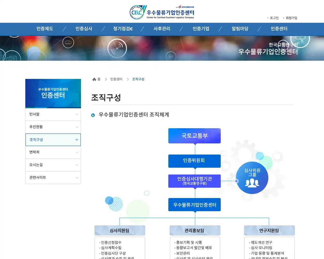Viewport: 324px width, 259px height.
Task: Click the 인증심사대행기관 org chart box
Action: (194, 181)
